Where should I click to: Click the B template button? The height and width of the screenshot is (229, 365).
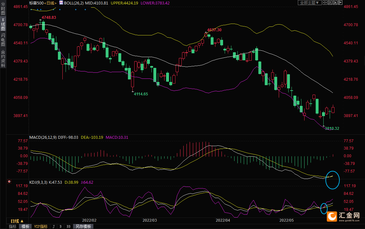[x=60, y=226]
